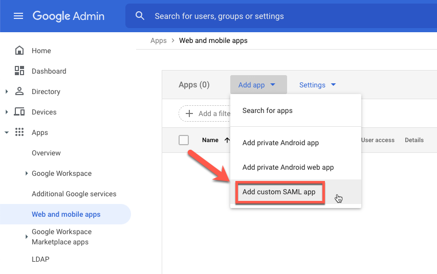Image resolution: width=437 pixels, height=274 pixels.
Task: Choose Search for apps menu item
Action: [296, 110]
